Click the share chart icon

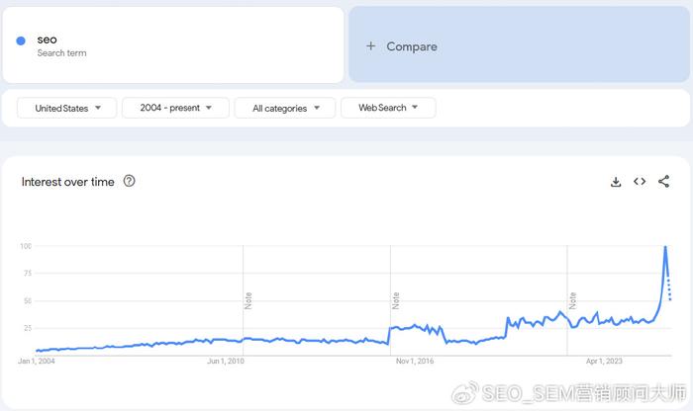coord(663,182)
